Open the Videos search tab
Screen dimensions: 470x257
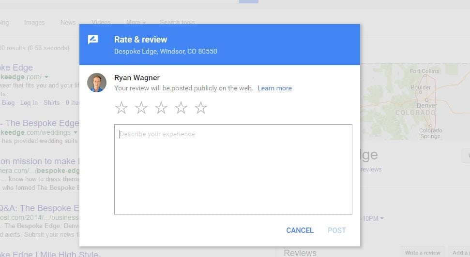click(101, 22)
